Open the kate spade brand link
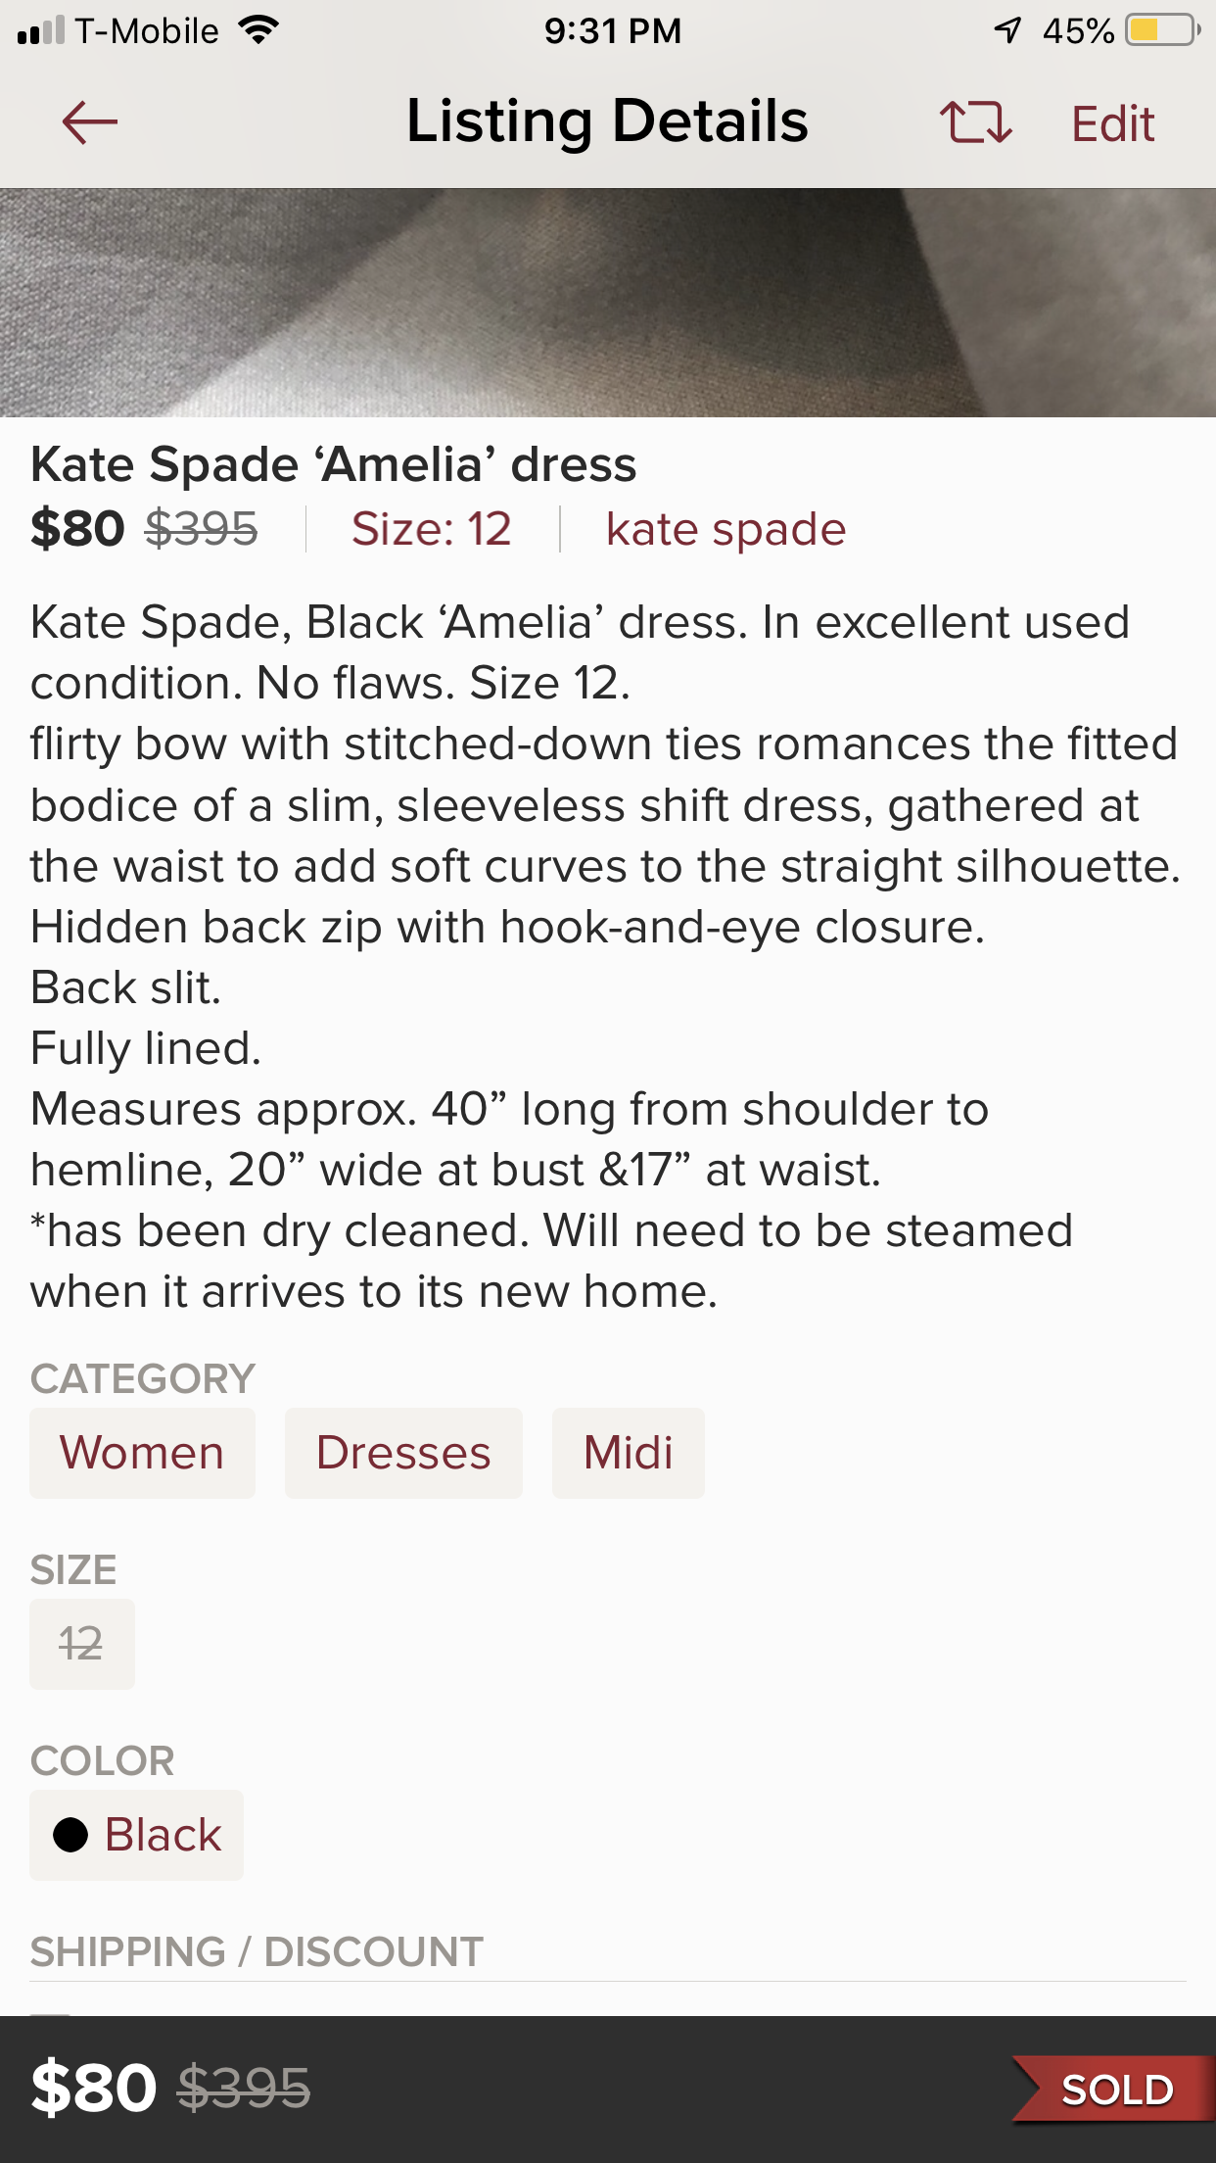Image resolution: width=1216 pixels, height=2163 pixels. 725,530
